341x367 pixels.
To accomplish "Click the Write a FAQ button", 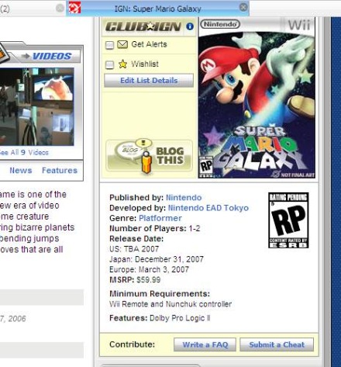I will click(205, 344).
